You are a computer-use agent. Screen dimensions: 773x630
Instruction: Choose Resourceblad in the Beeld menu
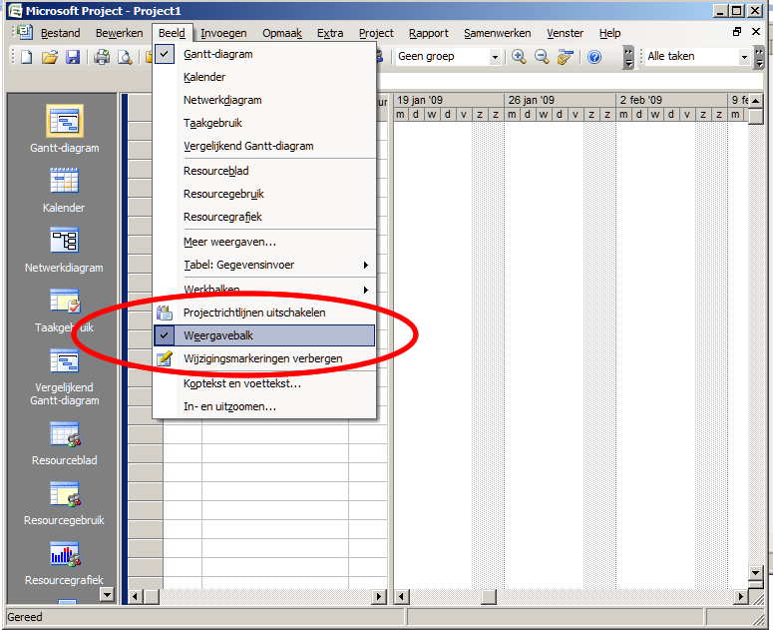tap(264, 171)
